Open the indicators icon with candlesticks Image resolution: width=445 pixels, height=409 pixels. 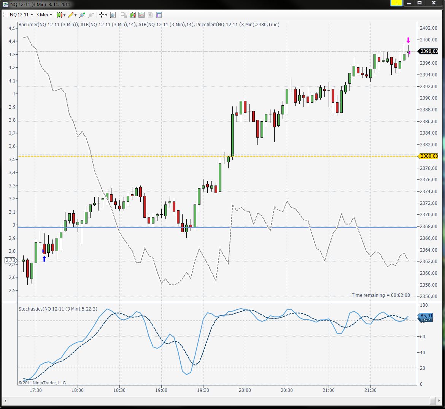132,15
